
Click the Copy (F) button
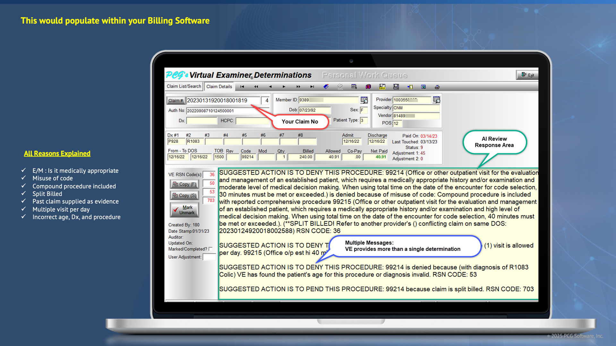tap(184, 184)
